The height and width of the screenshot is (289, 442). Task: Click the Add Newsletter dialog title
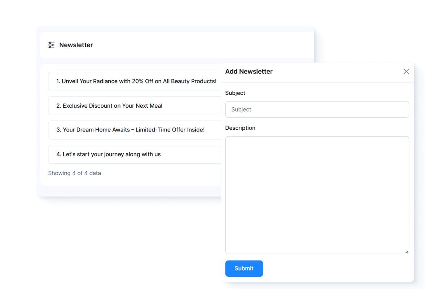(x=249, y=72)
